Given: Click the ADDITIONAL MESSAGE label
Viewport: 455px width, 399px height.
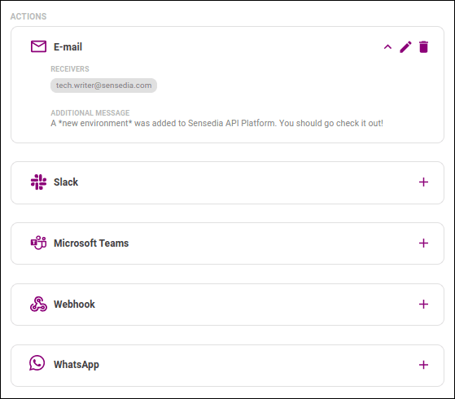Looking at the screenshot, I should click(90, 112).
